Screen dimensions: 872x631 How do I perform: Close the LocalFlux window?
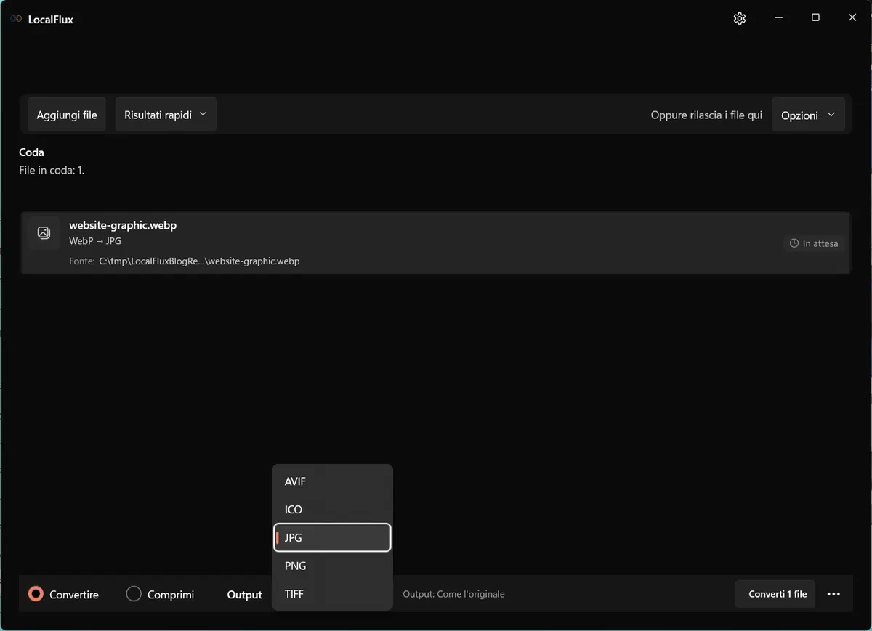(x=852, y=18)
